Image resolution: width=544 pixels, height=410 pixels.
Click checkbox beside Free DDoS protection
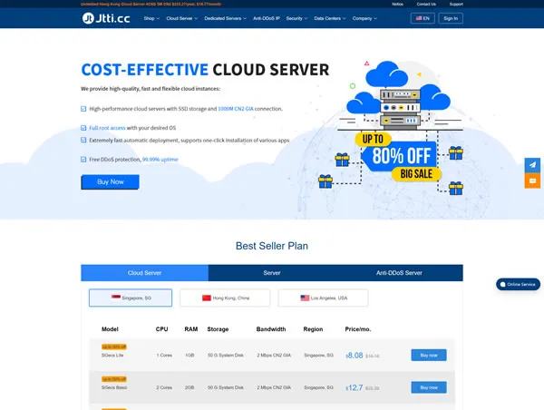point(83,160)
